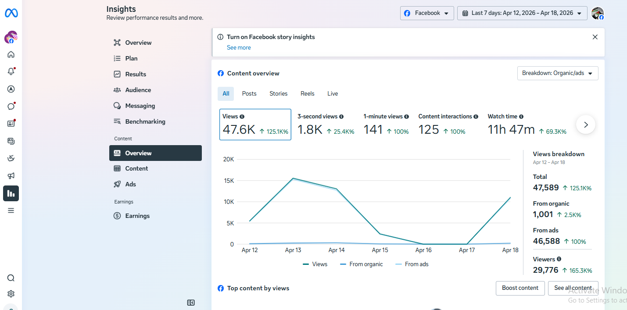Screen dimensions: 627x310
Task: Open Ads item in Insights sidebar
Action: (x=155, y=184)
